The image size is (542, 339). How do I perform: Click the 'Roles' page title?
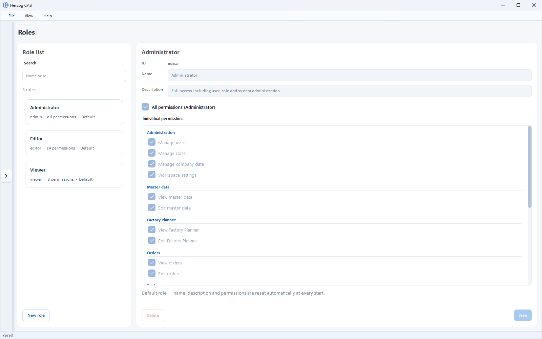(26, 32)
